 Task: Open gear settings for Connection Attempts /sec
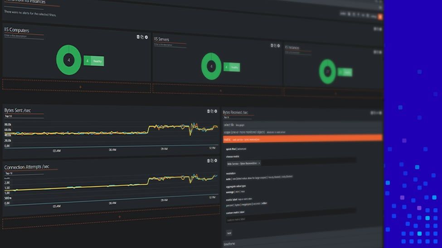click(x=216, y=161)
